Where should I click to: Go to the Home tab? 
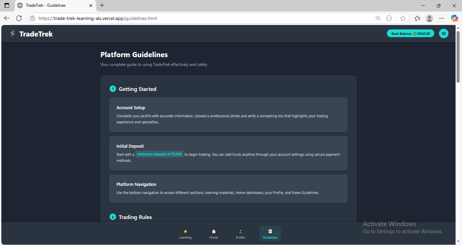point(214,234)
